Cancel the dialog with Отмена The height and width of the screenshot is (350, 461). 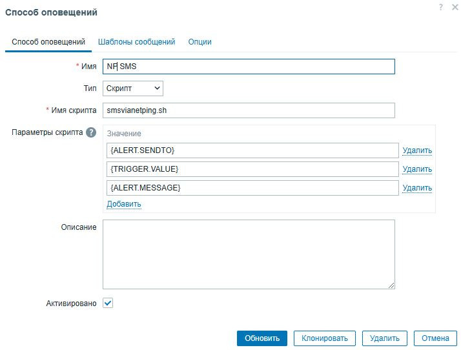click(x=435, y=338)
